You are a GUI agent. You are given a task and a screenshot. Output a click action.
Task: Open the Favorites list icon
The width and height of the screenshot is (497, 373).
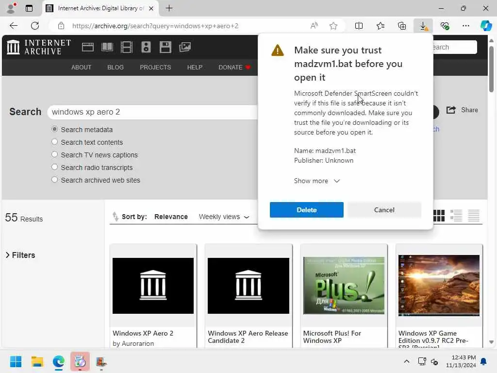(381, 26)
